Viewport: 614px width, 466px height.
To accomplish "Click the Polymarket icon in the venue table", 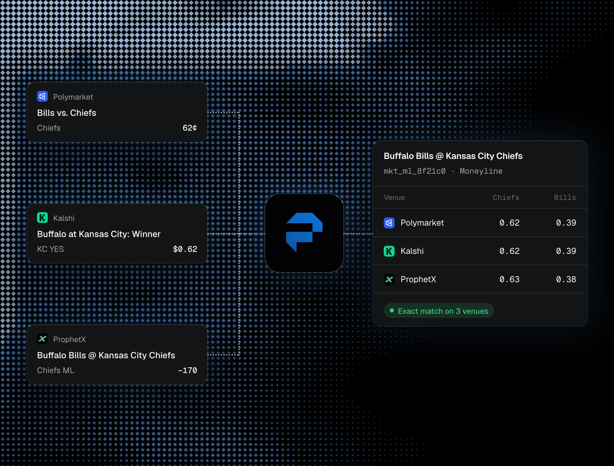I will coord(389,223).
